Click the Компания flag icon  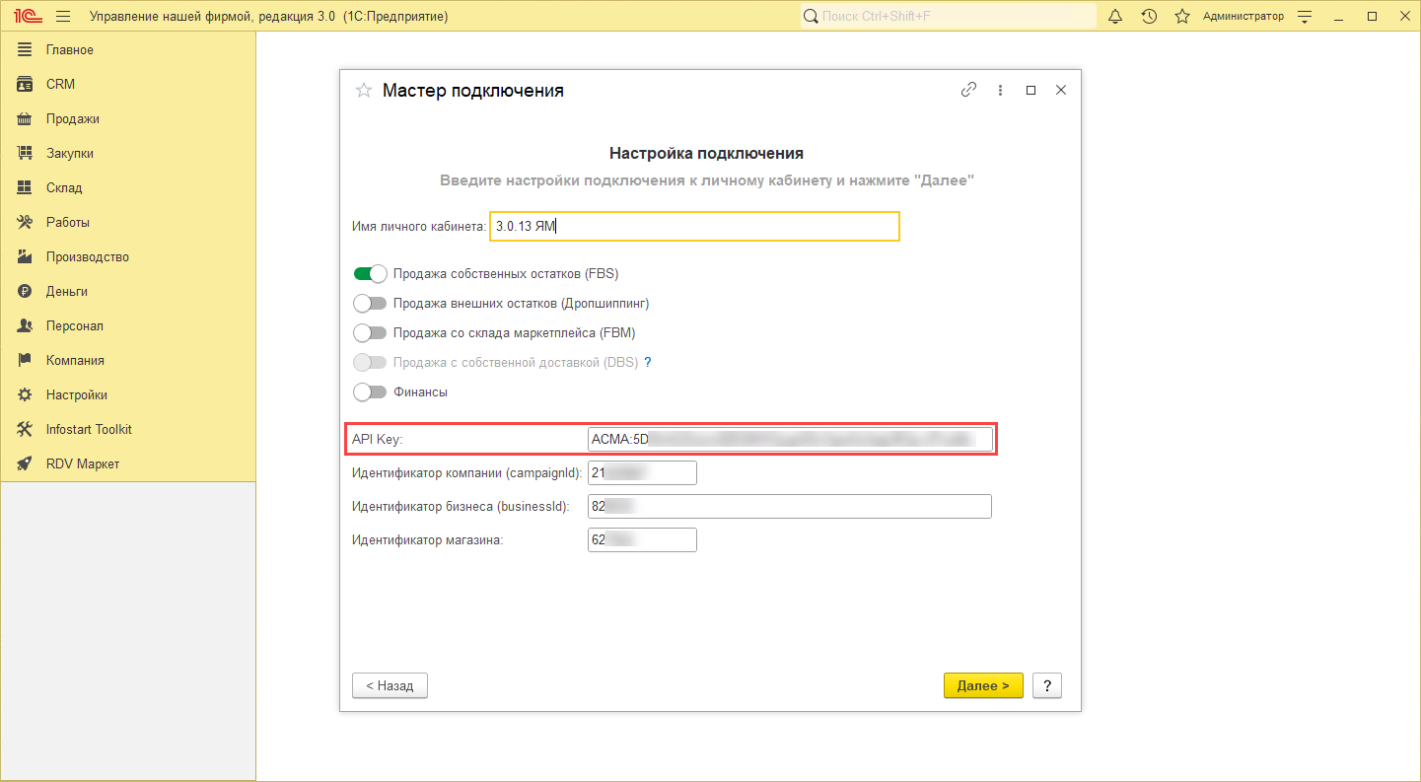pos(25,360)
